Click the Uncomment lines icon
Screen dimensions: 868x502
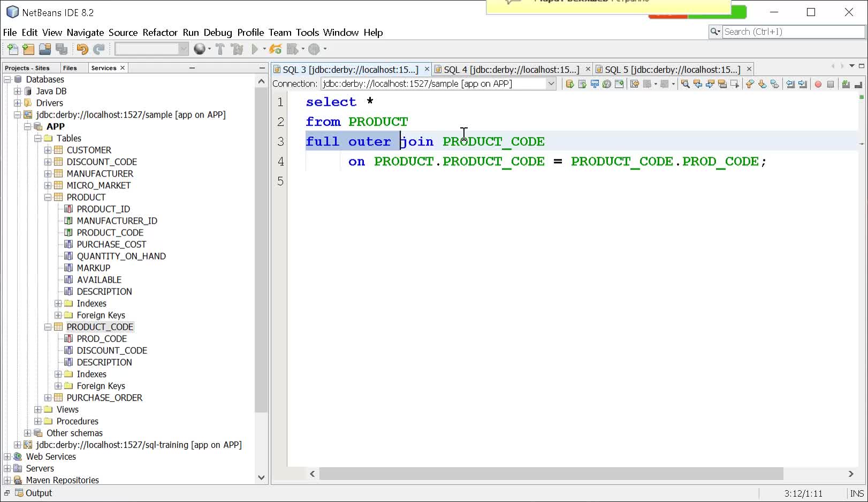(858, 84)
